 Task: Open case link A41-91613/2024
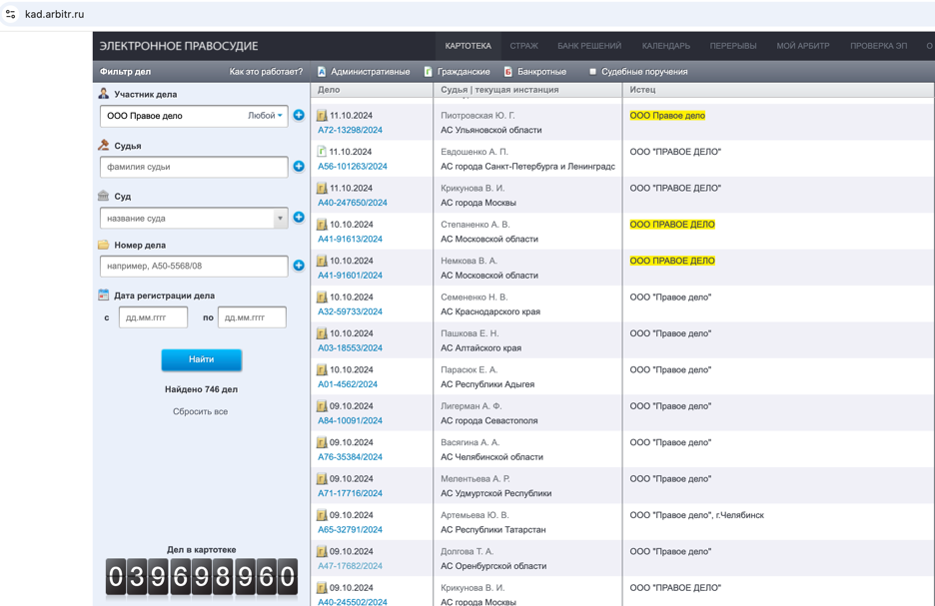[350, 239]
